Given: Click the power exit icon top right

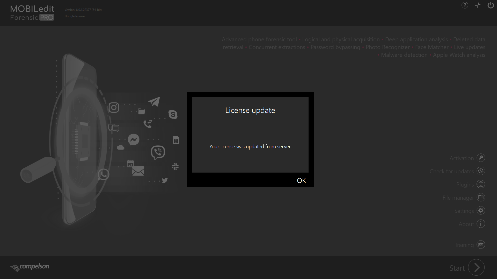Looking at the screenshot, I should tap(491, 5).
